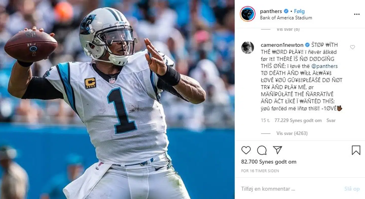Open comment speech bubble icon

pos(262,150)
